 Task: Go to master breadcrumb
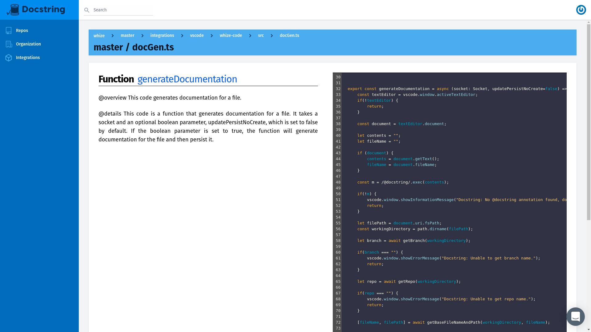click(x=127, y=35)
